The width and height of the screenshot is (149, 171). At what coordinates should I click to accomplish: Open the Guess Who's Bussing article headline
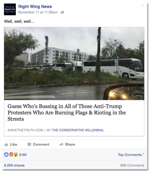[x=67, y=113]
